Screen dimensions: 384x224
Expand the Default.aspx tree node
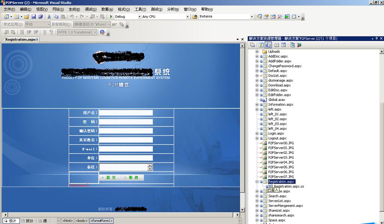(257, 71)
